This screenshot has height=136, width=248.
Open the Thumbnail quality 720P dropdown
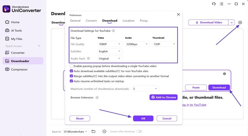coord(165,44)
